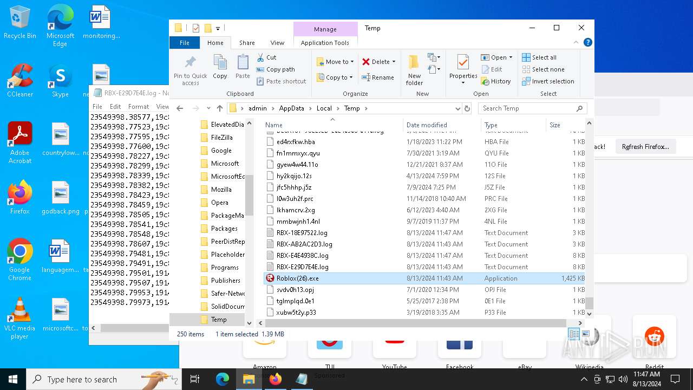Open Packages folder in navigation tree
693x390 pixels.
[224, 229]
